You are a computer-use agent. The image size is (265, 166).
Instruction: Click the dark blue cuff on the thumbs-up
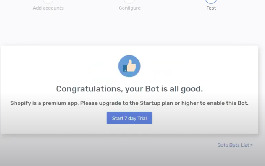124,68
